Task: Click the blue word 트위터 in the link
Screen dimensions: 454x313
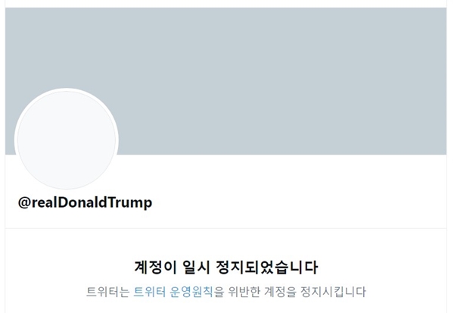Action: [149, 292]
